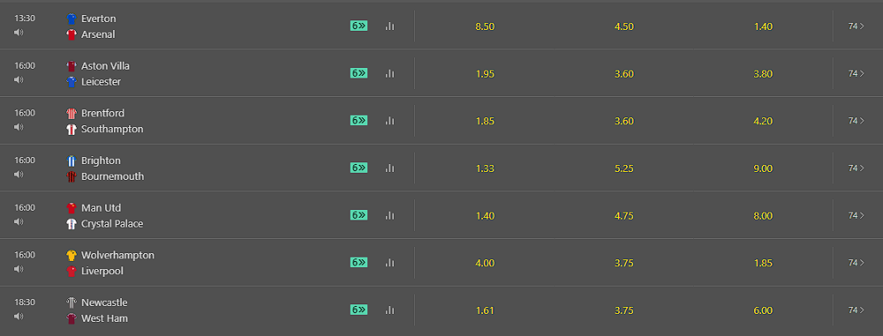Open the Aston Villa team name link
The height and width of the screenshot is (336, 883).
pyautogui.click(x=105, y=66)
